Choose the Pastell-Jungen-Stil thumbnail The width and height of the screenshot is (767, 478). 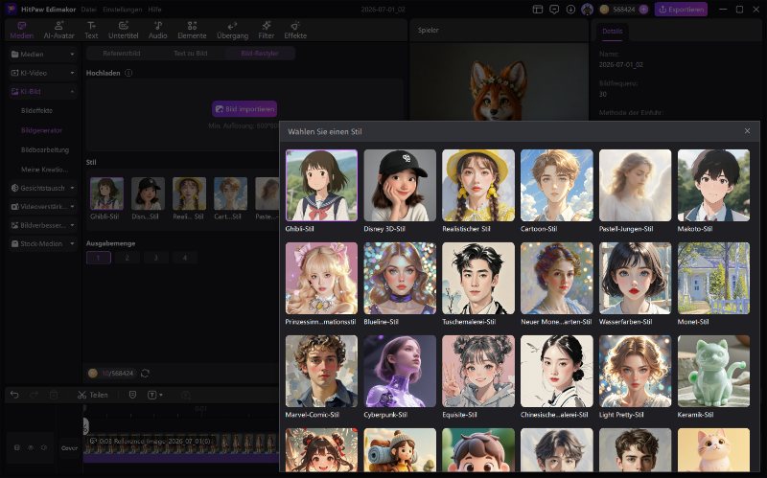[635, 185]
